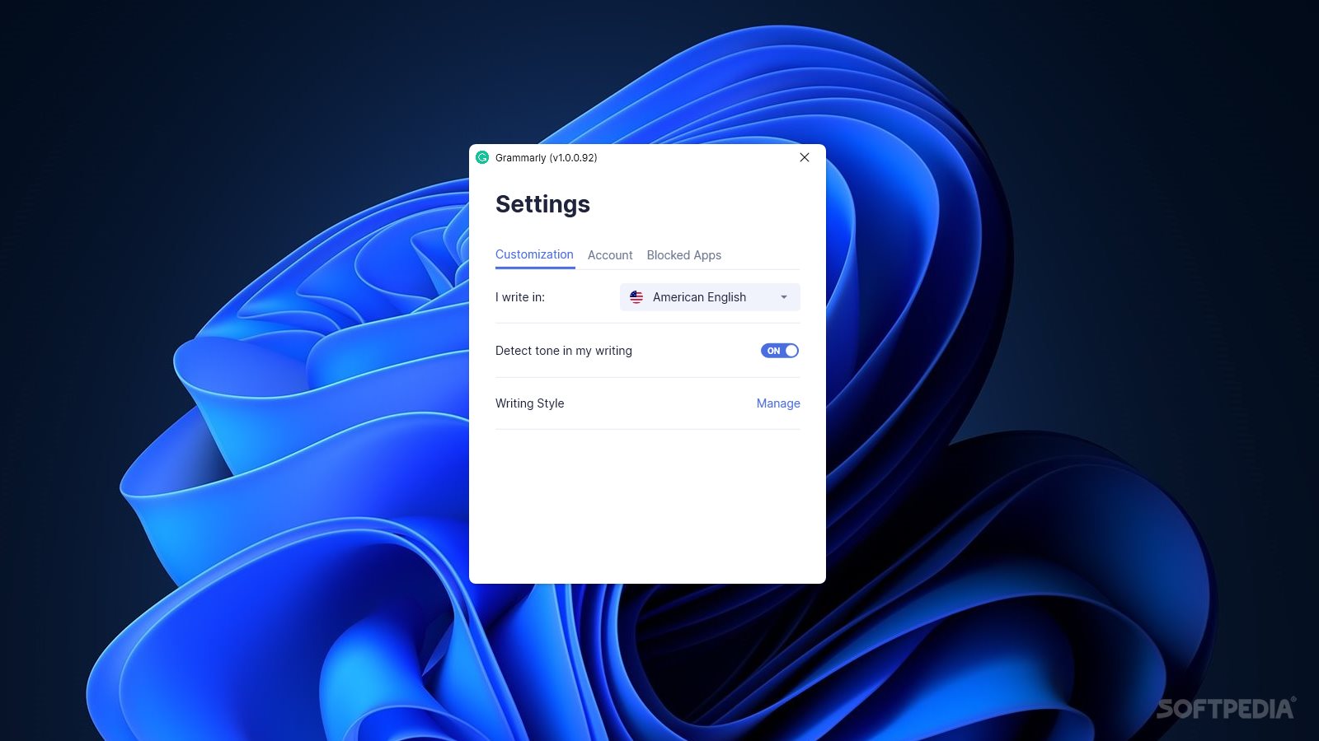Screen dimensions: 1319x741
Task: Click the Manage link for Writing Style
Action: pyautogui.click(x=778, y=403)
